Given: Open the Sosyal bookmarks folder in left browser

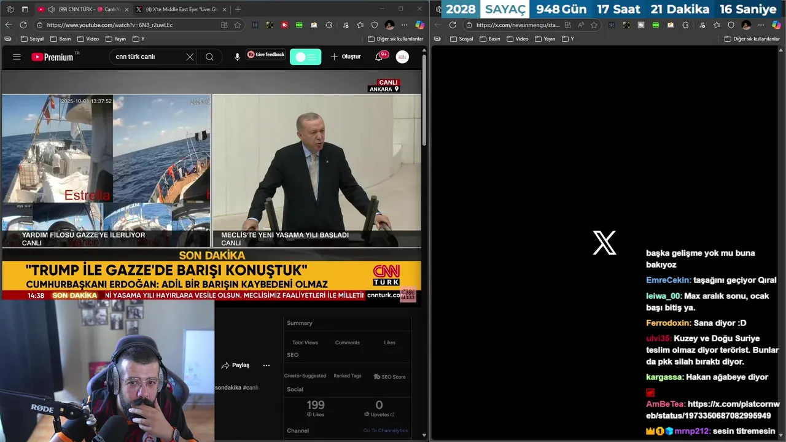Looking at the screenshot, I should click(32, 39).
